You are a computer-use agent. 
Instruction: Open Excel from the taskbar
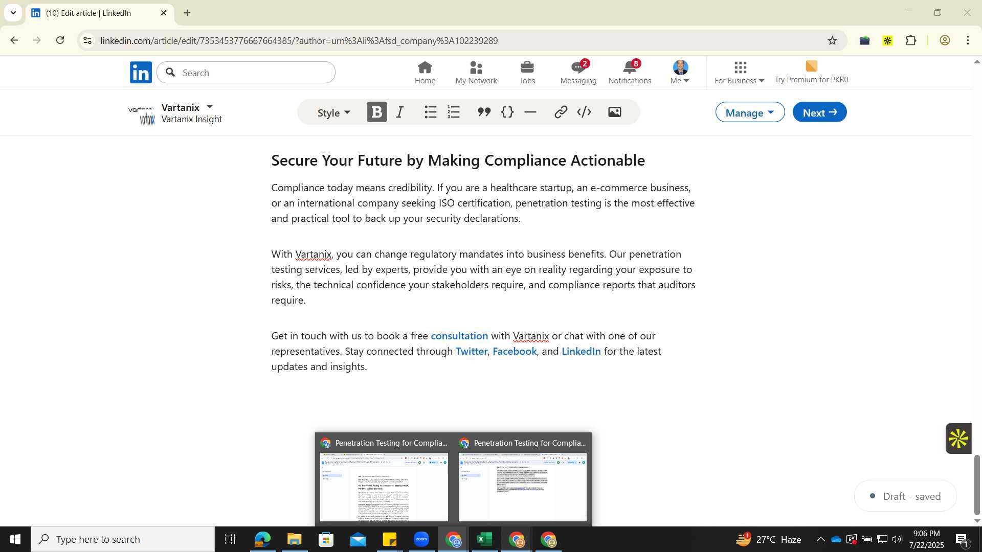pyautogui.click(x=484, y=539)
